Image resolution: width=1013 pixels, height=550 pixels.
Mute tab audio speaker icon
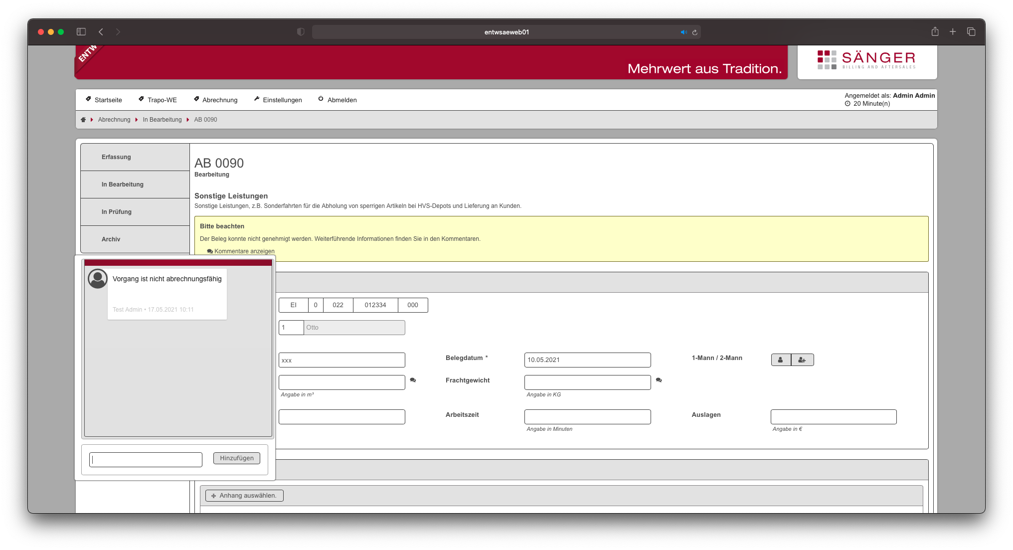(683, 32)
